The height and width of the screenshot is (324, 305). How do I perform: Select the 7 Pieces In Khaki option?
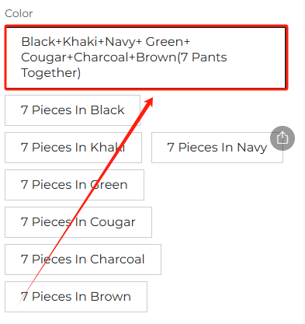click(73, 148)
